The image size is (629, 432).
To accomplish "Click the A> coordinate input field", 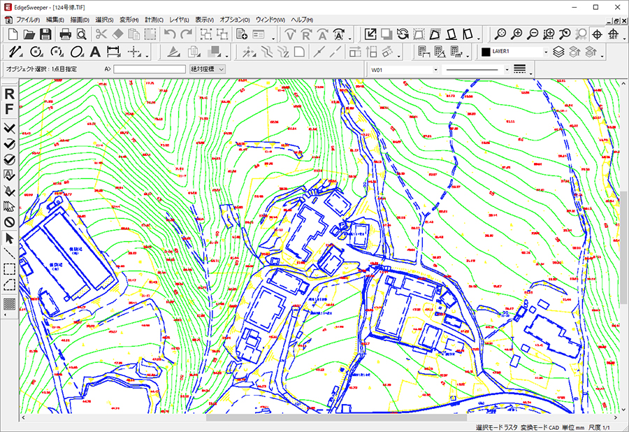I will pos(149,69).
